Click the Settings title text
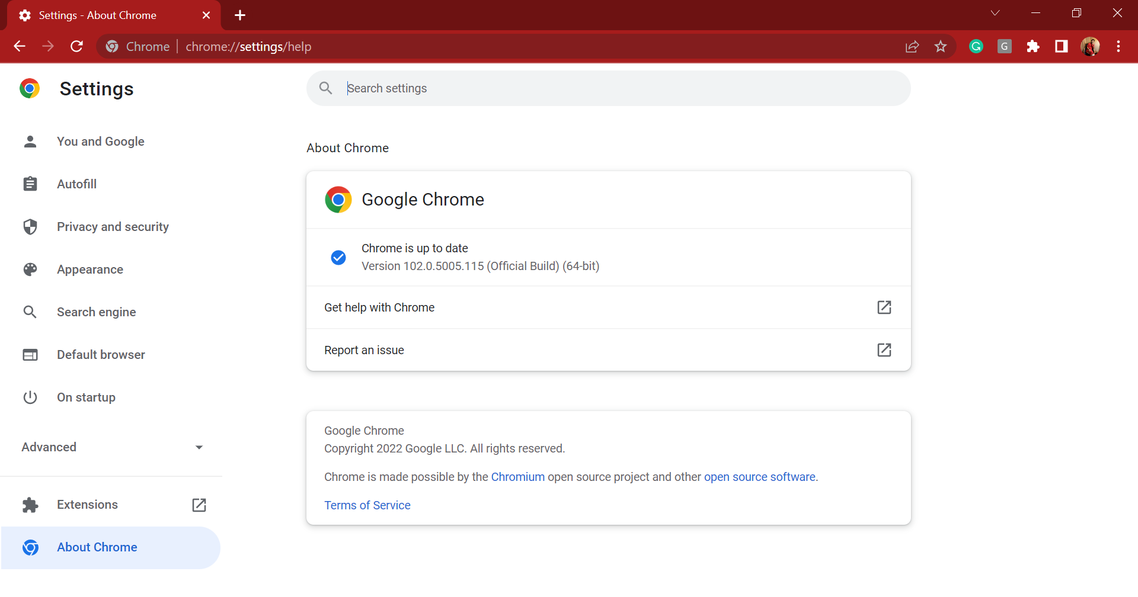 97,89
